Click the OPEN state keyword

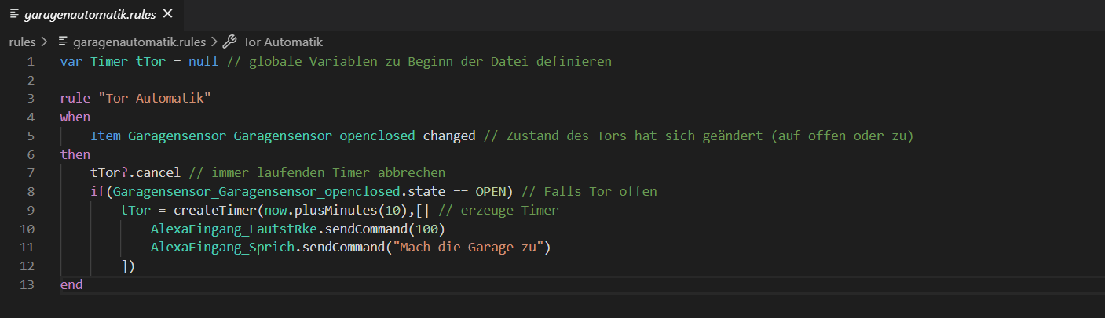click(491, 191)
